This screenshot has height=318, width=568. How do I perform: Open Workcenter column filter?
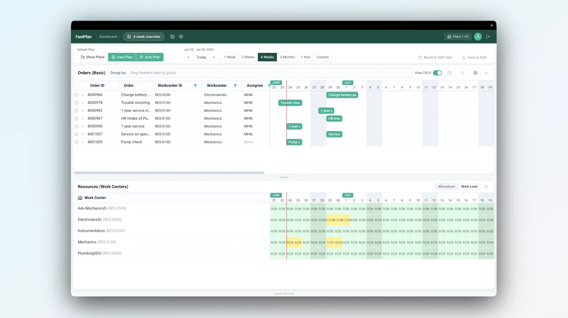[235, 86]
